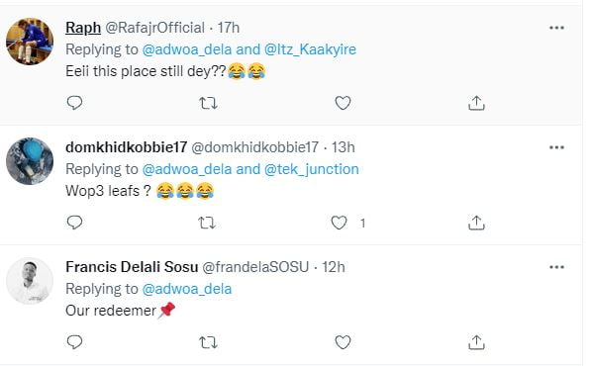Like Francis Delali Sosu's tweet

[x=343, y=342]
